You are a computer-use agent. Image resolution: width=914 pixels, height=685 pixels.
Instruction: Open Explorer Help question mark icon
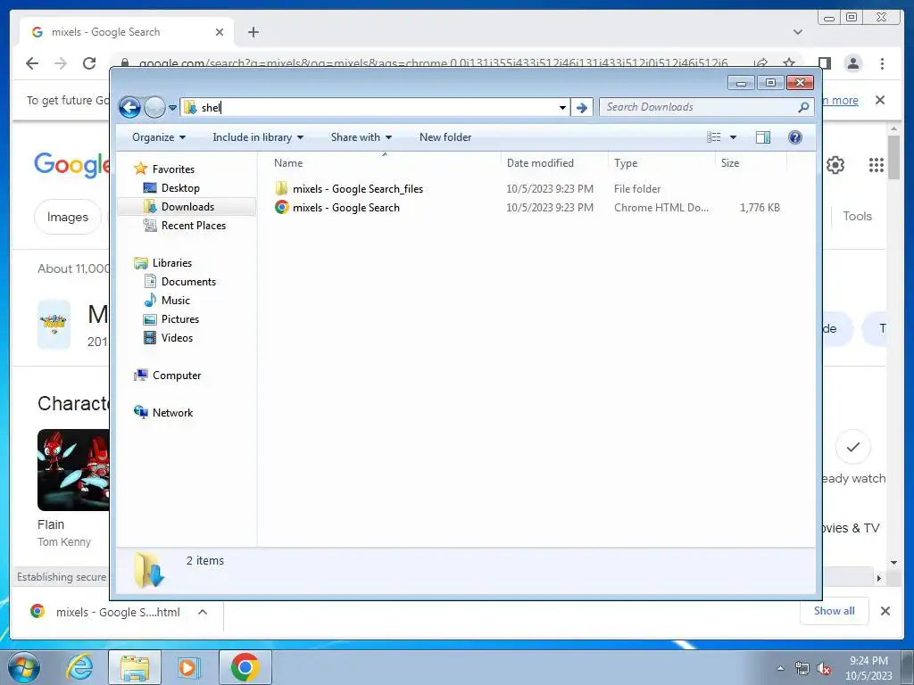coord(794,137)
